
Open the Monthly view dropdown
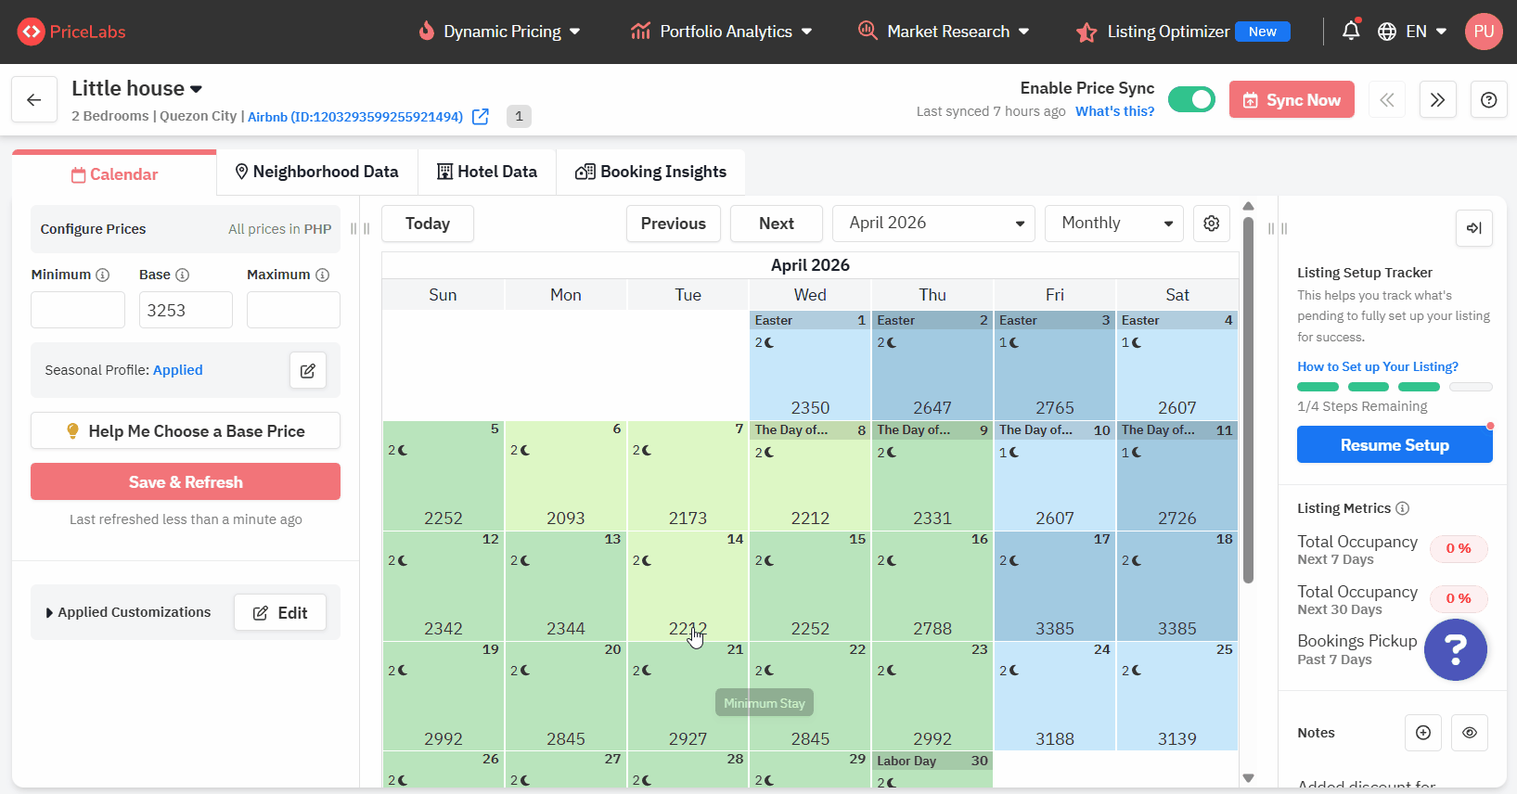coord(1113,224)
